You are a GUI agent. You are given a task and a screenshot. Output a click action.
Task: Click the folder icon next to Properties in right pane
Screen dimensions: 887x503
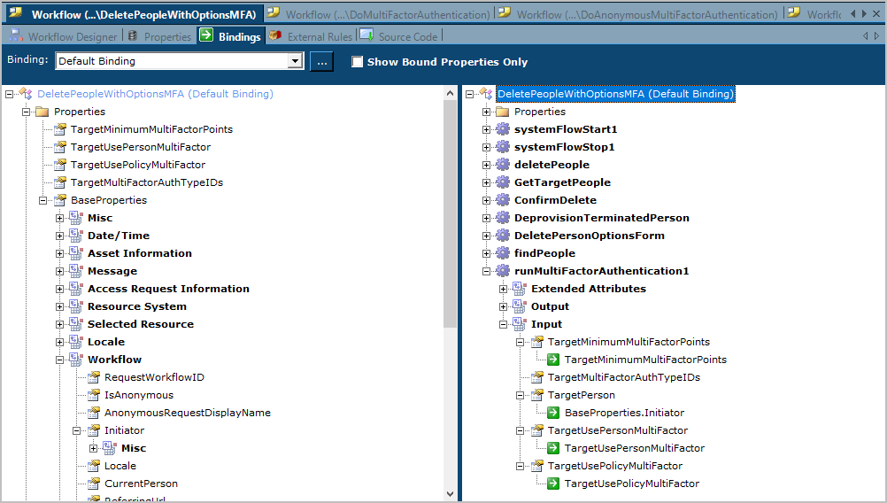click(x=503, y=112)
